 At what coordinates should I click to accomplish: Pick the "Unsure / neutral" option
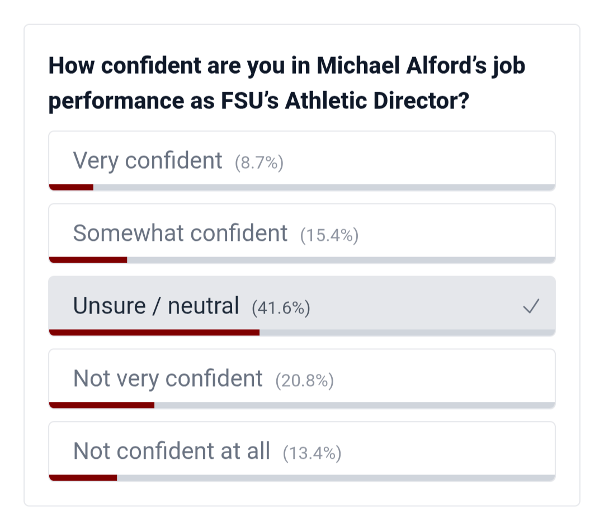tap(156, 306)
